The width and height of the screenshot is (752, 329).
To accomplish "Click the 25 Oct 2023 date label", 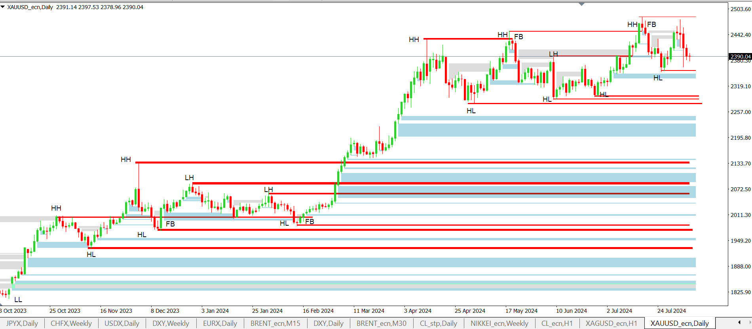I will [65, 311].
